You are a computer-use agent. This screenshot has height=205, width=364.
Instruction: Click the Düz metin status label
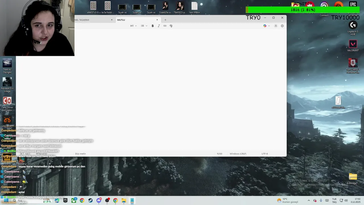coord(80,154)
